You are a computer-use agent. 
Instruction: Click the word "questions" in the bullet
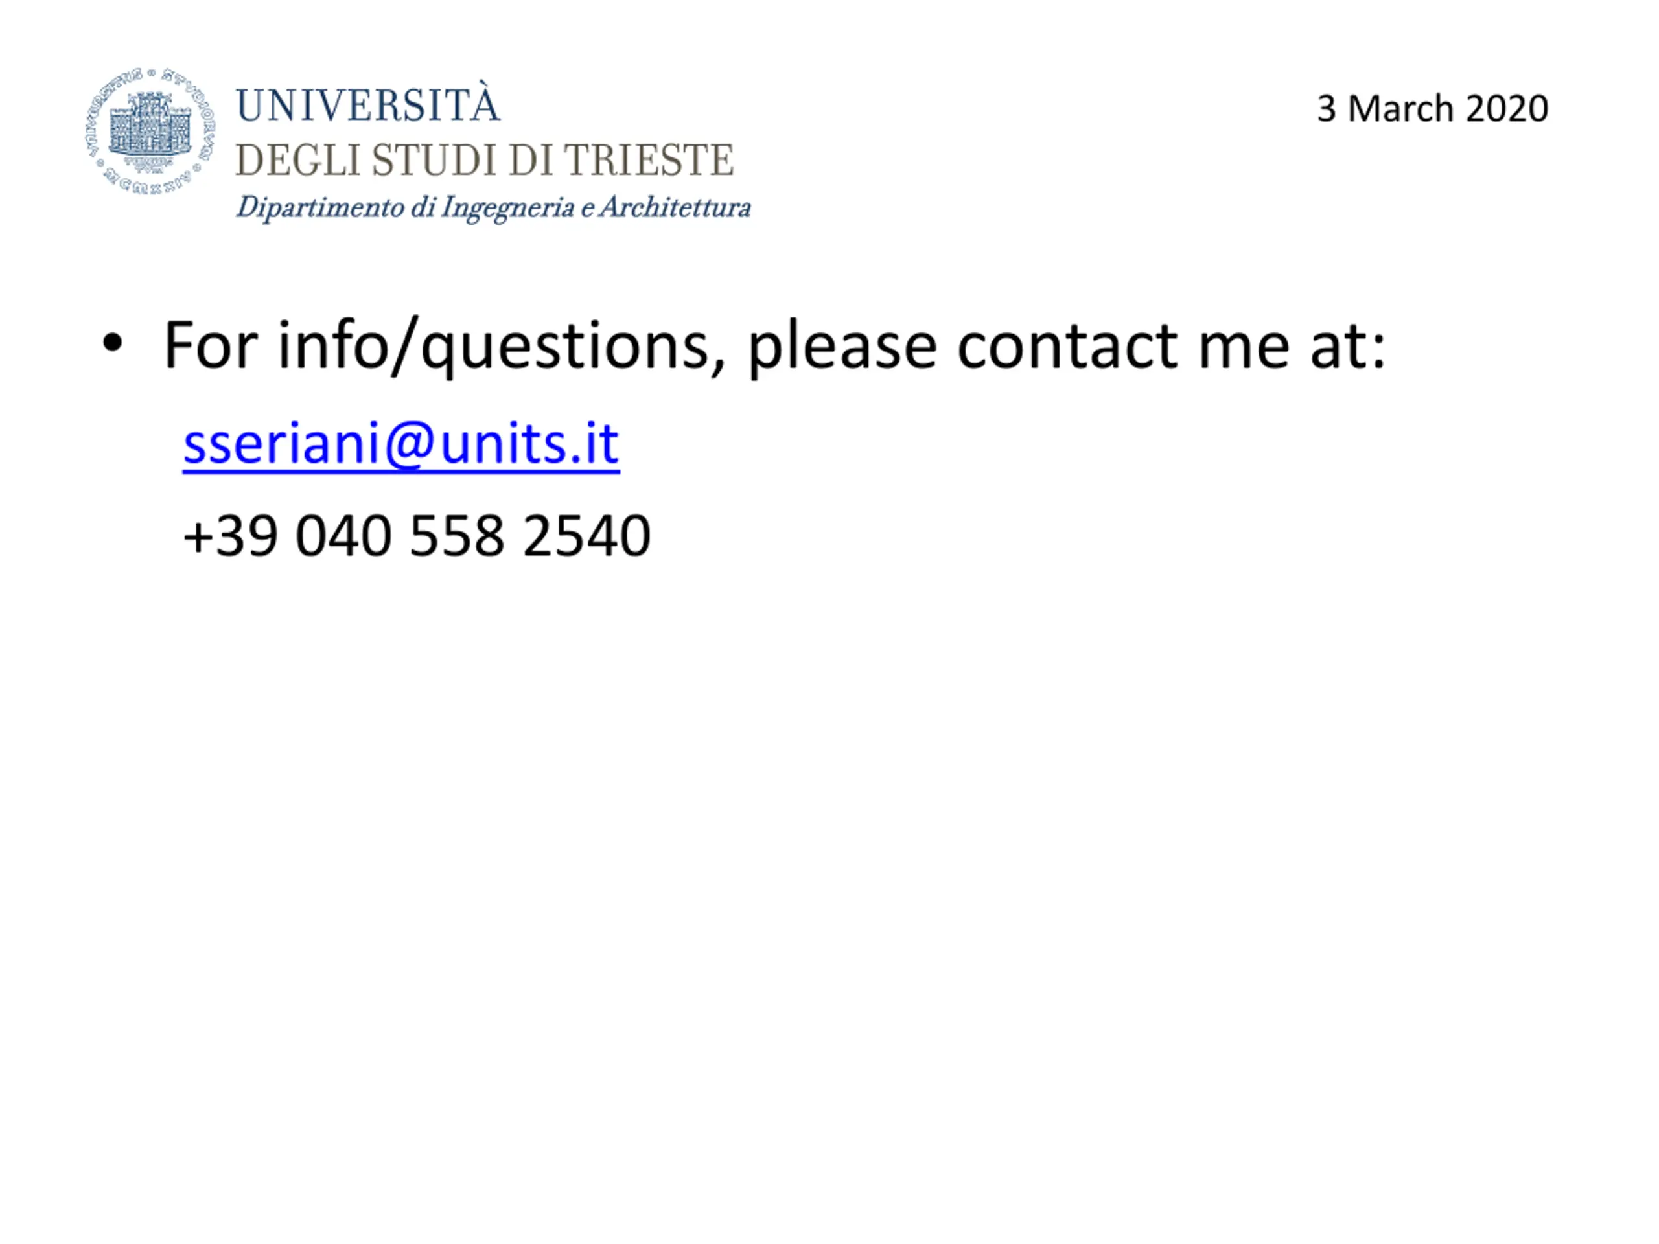click(564, 347)
